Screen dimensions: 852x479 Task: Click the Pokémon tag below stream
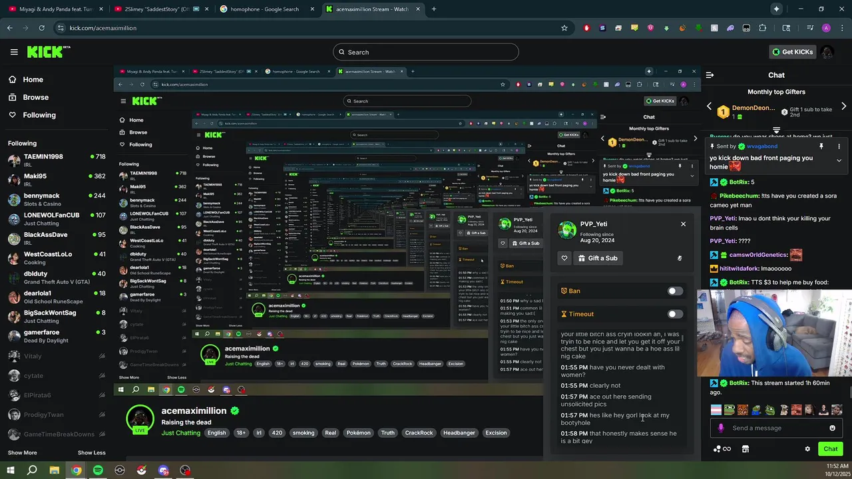(x=358, y=432)
